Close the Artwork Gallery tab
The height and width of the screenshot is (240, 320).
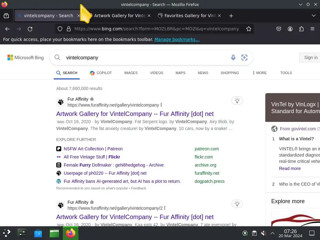(x=149, y=16)
